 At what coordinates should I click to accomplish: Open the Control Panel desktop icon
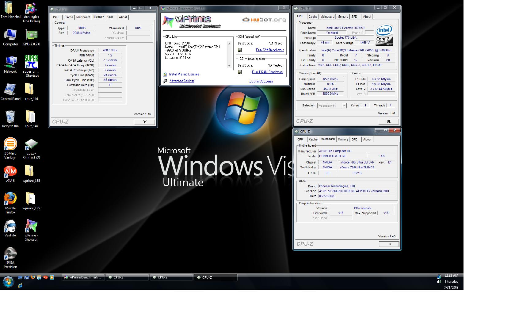click(10, 92)
